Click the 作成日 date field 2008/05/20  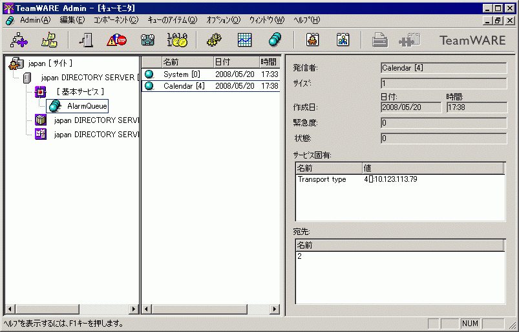[411, 107]
